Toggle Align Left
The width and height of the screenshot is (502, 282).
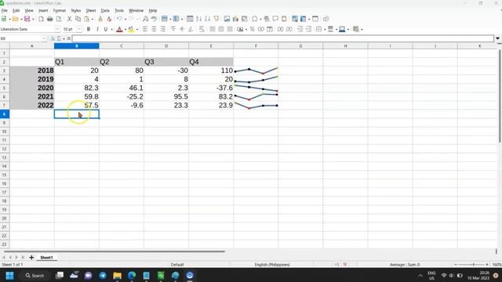145,29
